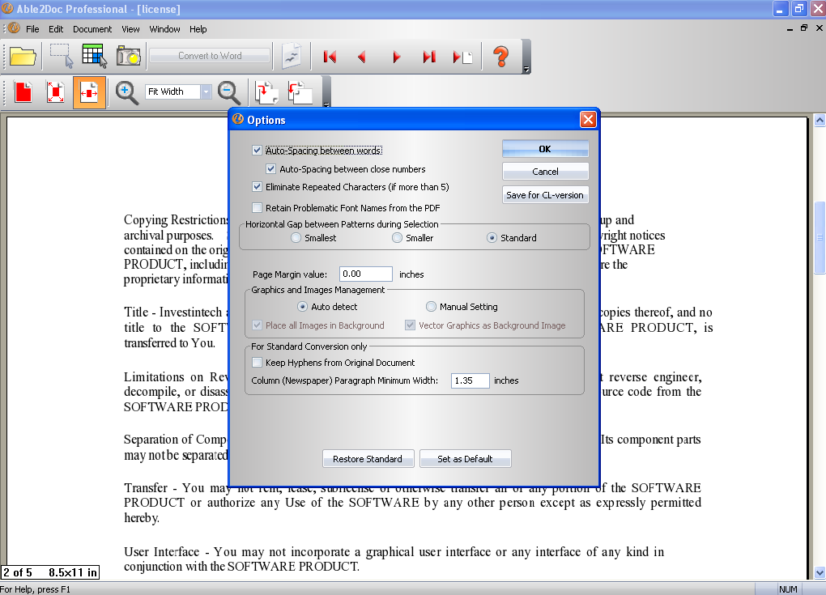Rotate page counterclockwise

click(x=300, y=92)
